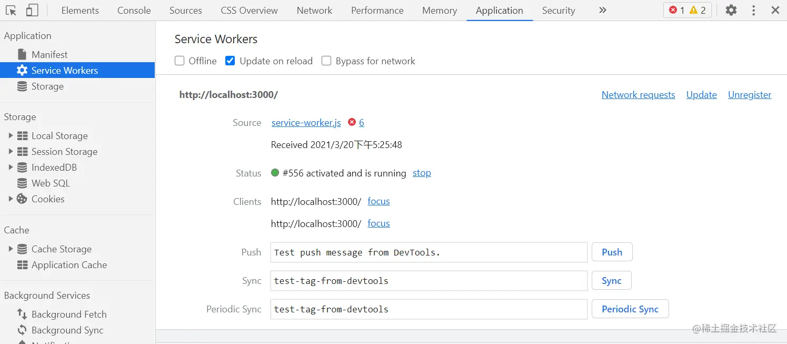Uncheck Update on reload
The height and width of the screenshot is (344, 787).
tap(230, 61)
